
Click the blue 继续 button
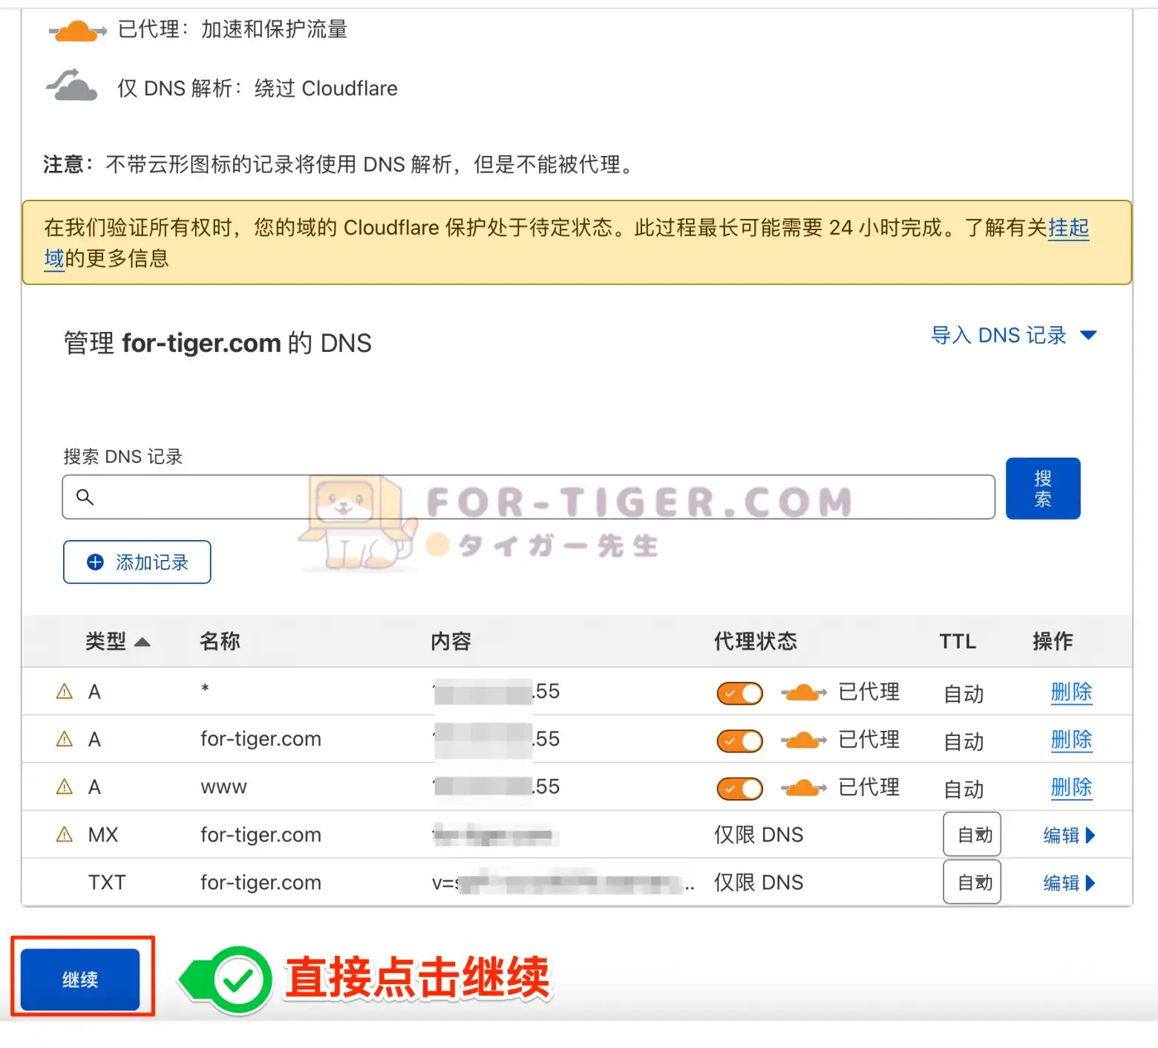[x=80, y=980]
